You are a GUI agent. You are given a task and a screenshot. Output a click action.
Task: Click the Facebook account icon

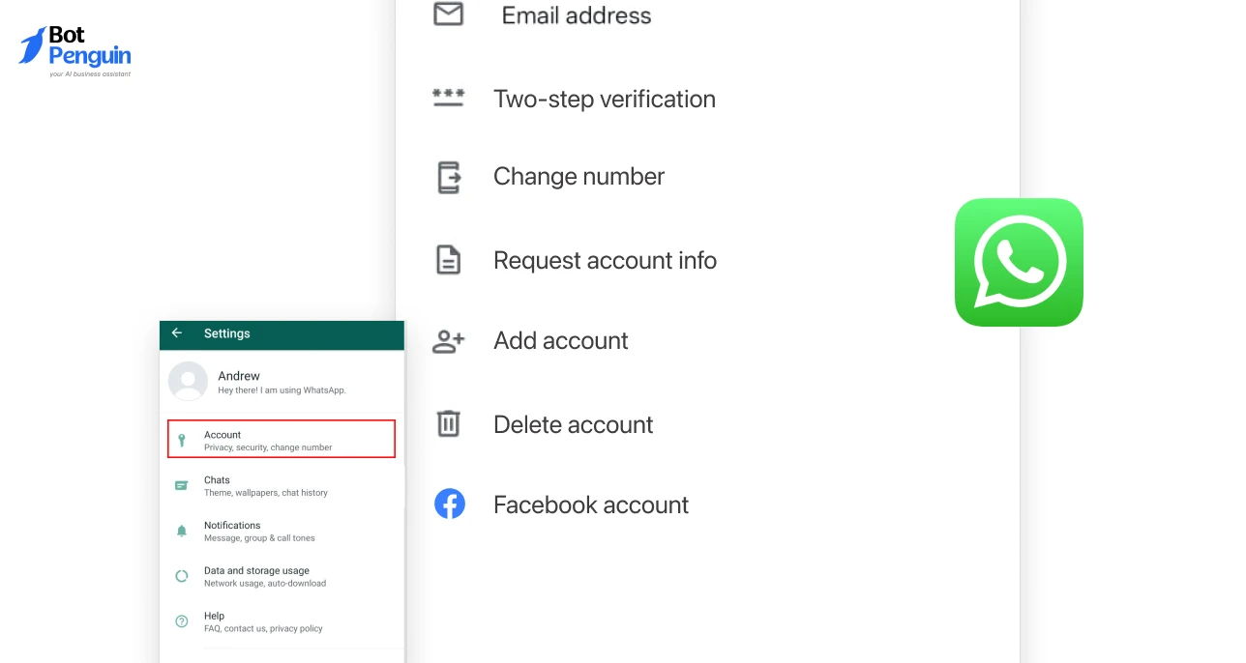(450, 504)
